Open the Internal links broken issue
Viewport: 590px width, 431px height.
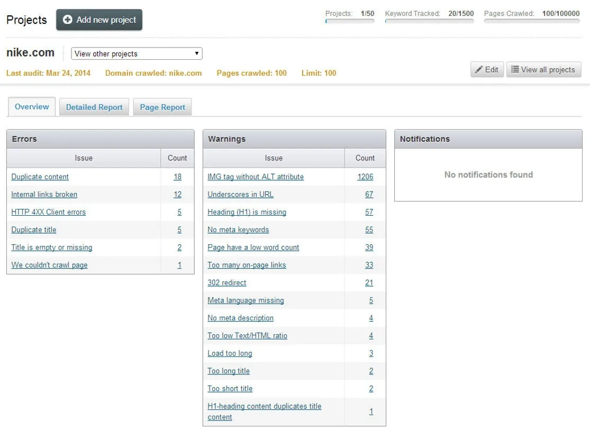[x=44, y=195]
